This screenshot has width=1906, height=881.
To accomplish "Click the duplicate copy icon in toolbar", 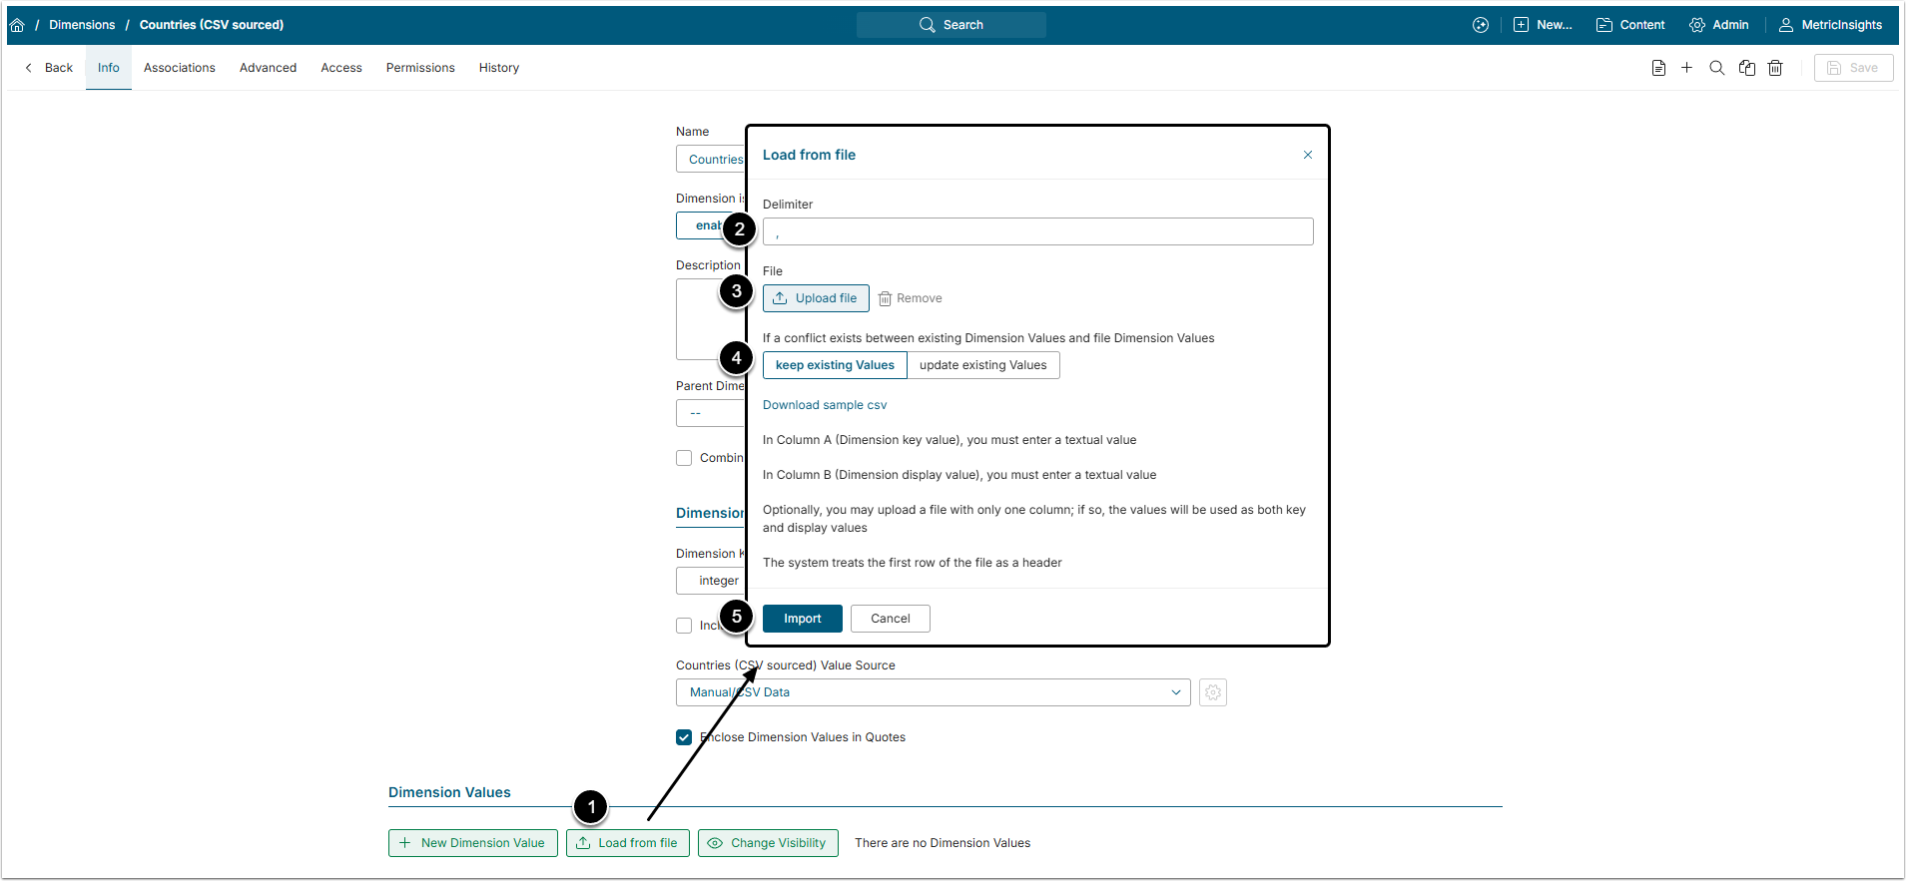I will point(1747,68).
